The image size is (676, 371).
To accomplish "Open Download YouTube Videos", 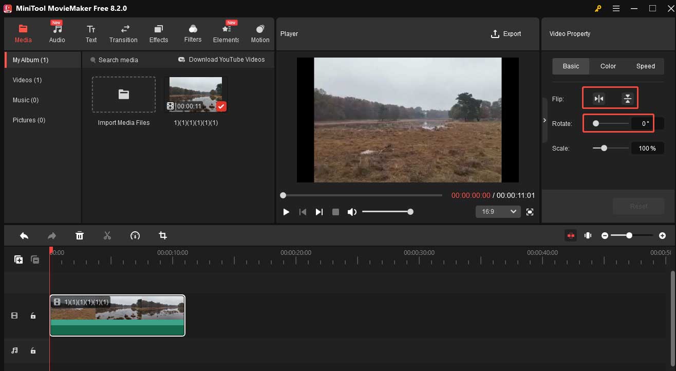I will [x=221, y=60].
